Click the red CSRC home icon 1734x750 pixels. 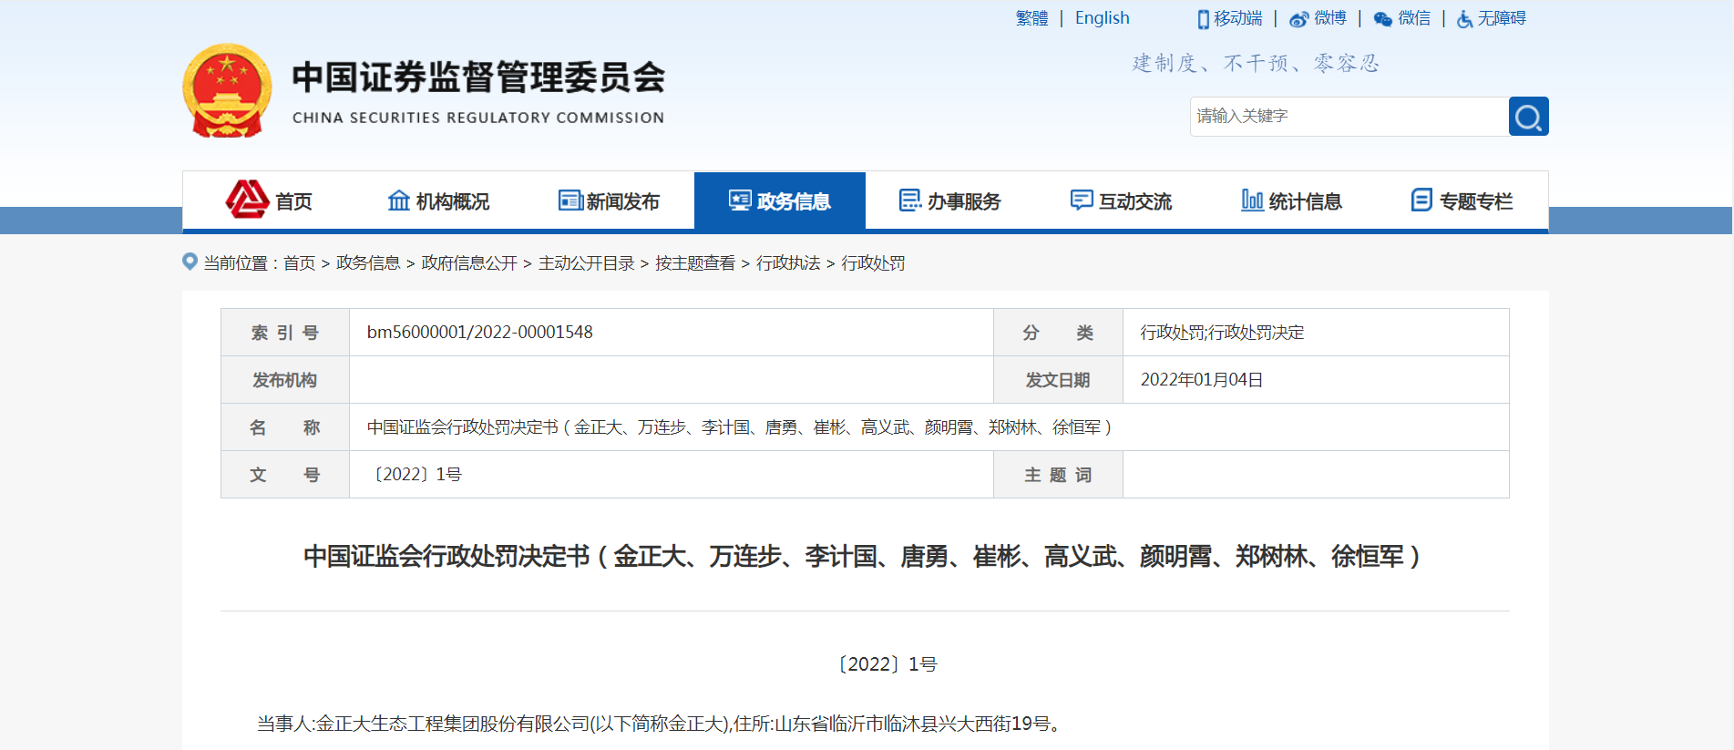(247, 200)
